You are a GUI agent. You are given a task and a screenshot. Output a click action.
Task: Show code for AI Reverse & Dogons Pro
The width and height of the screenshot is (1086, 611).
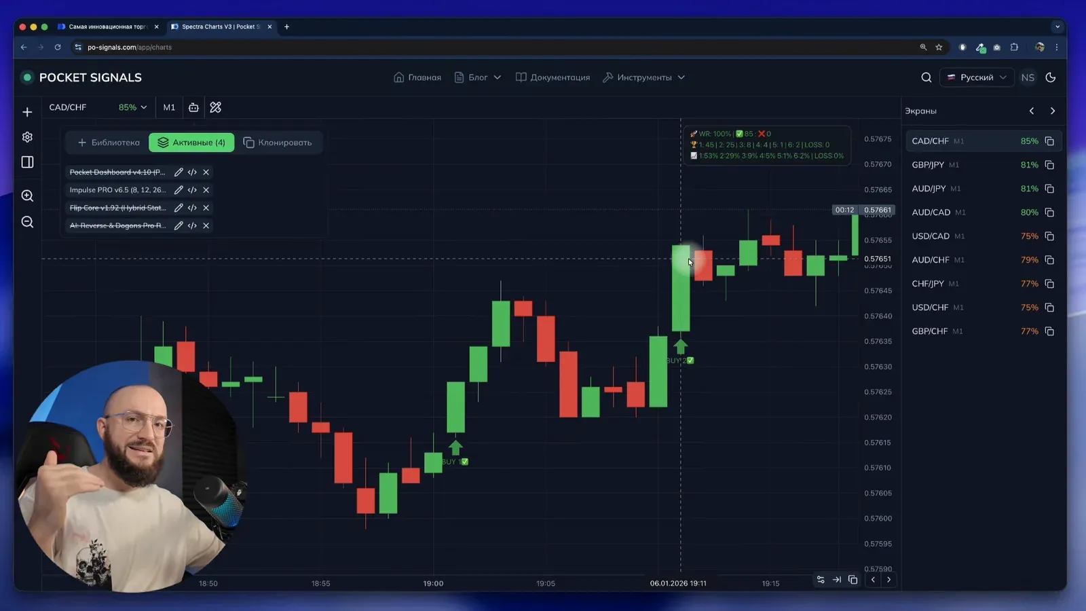tap(192, 225)
